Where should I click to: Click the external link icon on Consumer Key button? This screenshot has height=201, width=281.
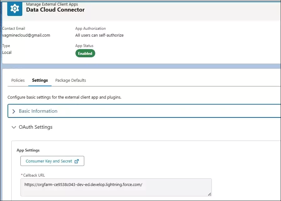point(77,161)
